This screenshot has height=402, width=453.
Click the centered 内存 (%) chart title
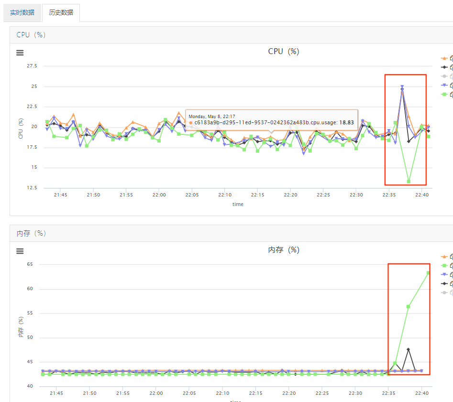click(283, 250)
